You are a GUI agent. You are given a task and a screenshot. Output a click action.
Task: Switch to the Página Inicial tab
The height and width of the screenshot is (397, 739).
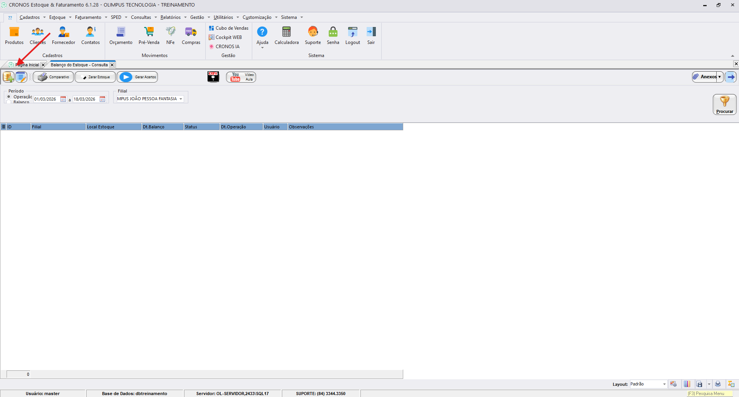pos(27,65)
